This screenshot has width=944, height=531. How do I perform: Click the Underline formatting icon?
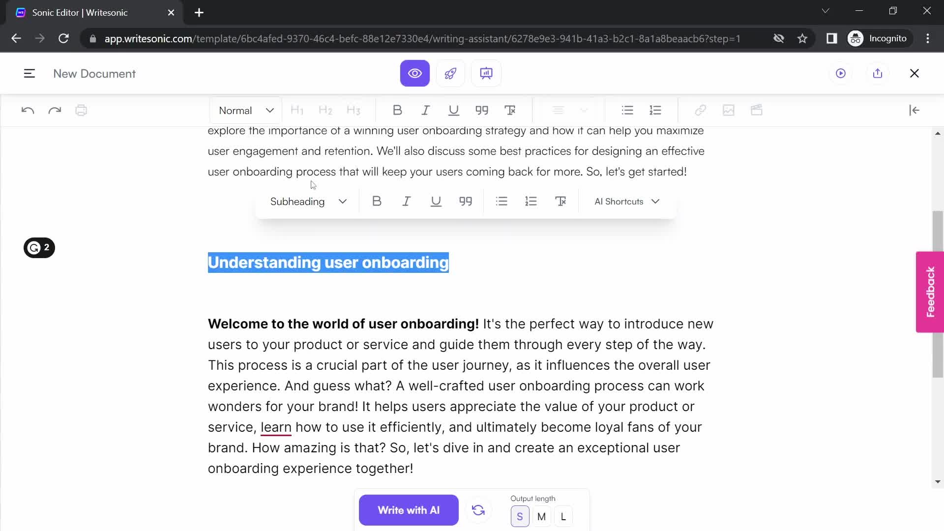pyautogui.click(x=436, y=201)
